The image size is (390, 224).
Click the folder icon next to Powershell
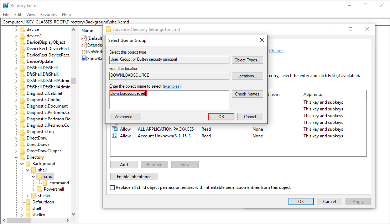(39, 189)
